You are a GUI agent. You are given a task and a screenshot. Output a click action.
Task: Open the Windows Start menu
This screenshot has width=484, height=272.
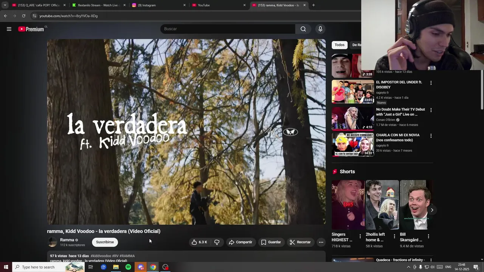point(6,267)
